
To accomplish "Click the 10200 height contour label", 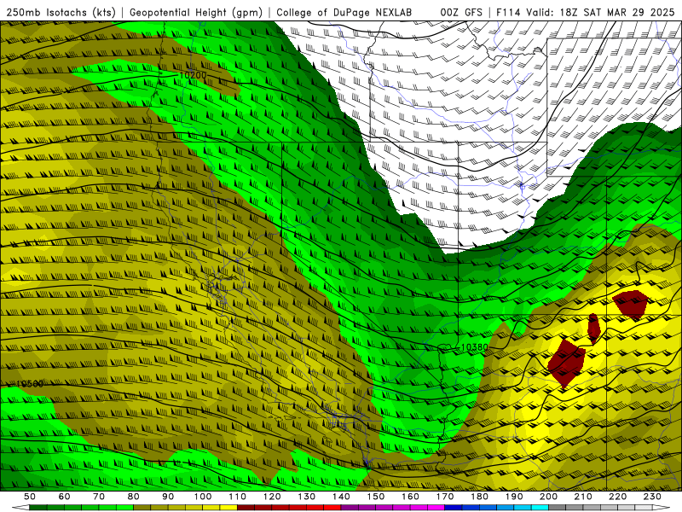I will pos(193,75).
